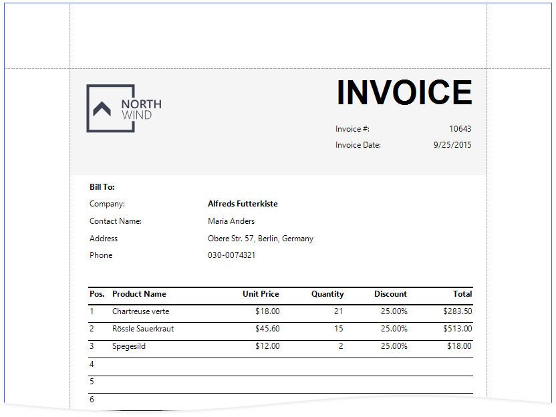Select the unit price $45.60
This screenshot has height=417, width=556.
click(268, 329)
